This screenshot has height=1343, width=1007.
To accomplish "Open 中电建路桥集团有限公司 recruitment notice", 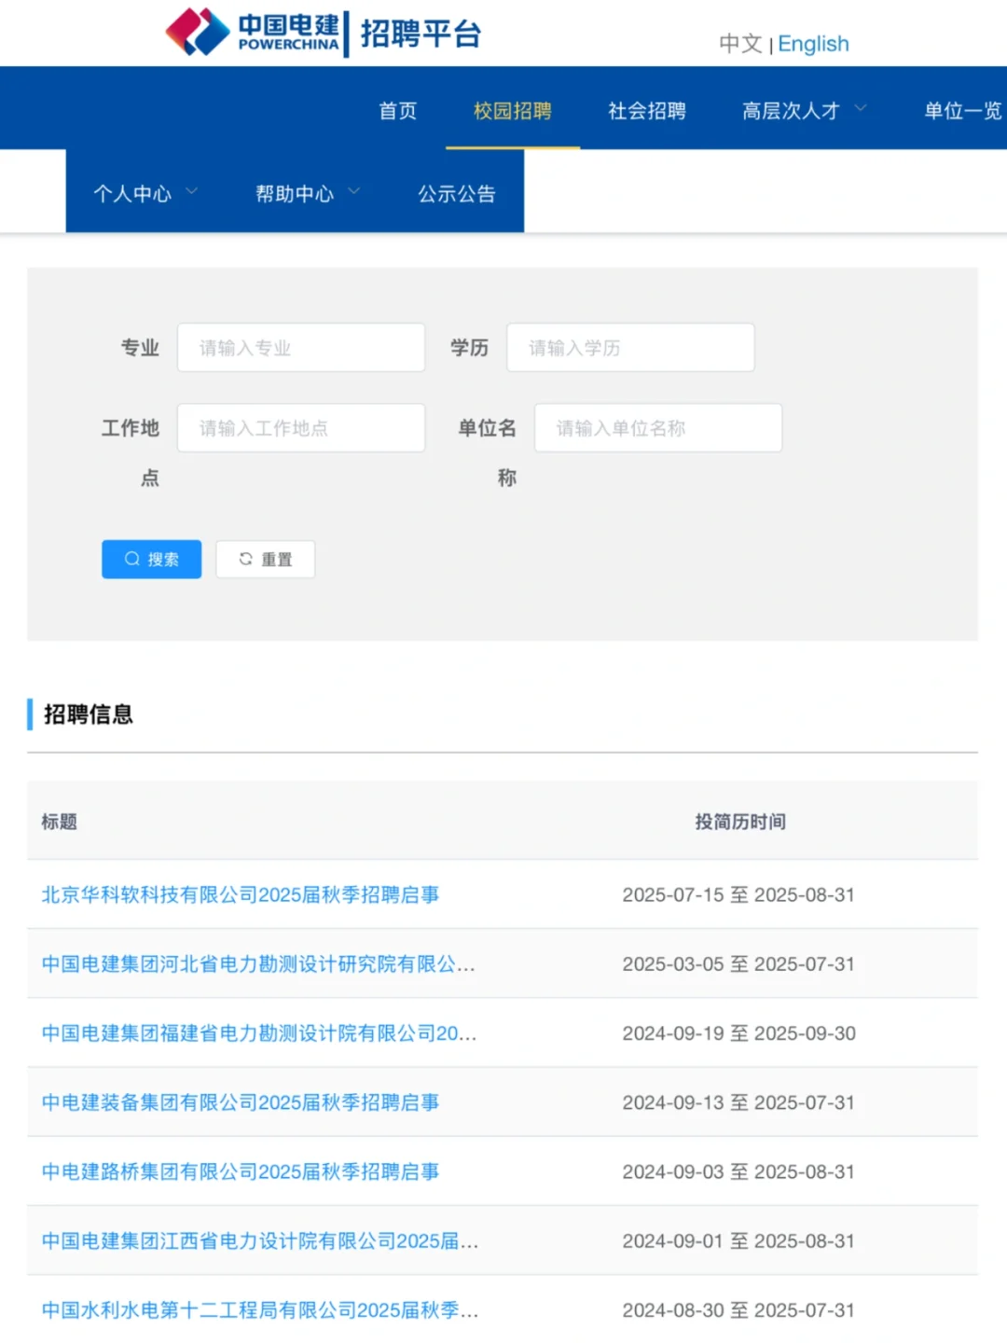I will point(241,1171).
